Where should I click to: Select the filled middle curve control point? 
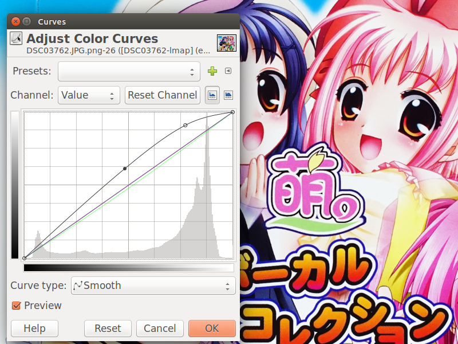(125, 169)
